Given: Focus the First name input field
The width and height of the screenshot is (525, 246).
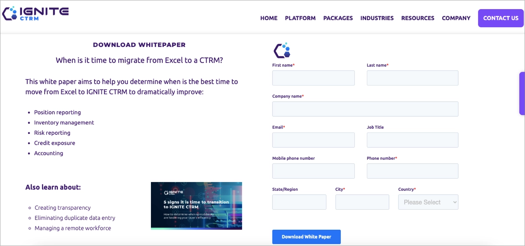Looking at the screenshot, I should pyautogui.click(x=313, y=78).
